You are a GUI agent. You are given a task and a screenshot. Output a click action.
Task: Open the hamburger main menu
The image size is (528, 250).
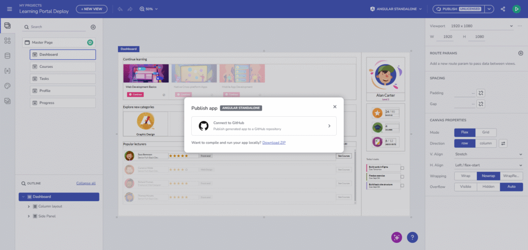pyautogui.click(x=9, y=9)
